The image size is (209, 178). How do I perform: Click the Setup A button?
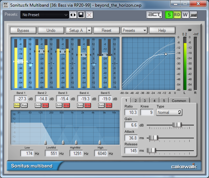point(76,30)
